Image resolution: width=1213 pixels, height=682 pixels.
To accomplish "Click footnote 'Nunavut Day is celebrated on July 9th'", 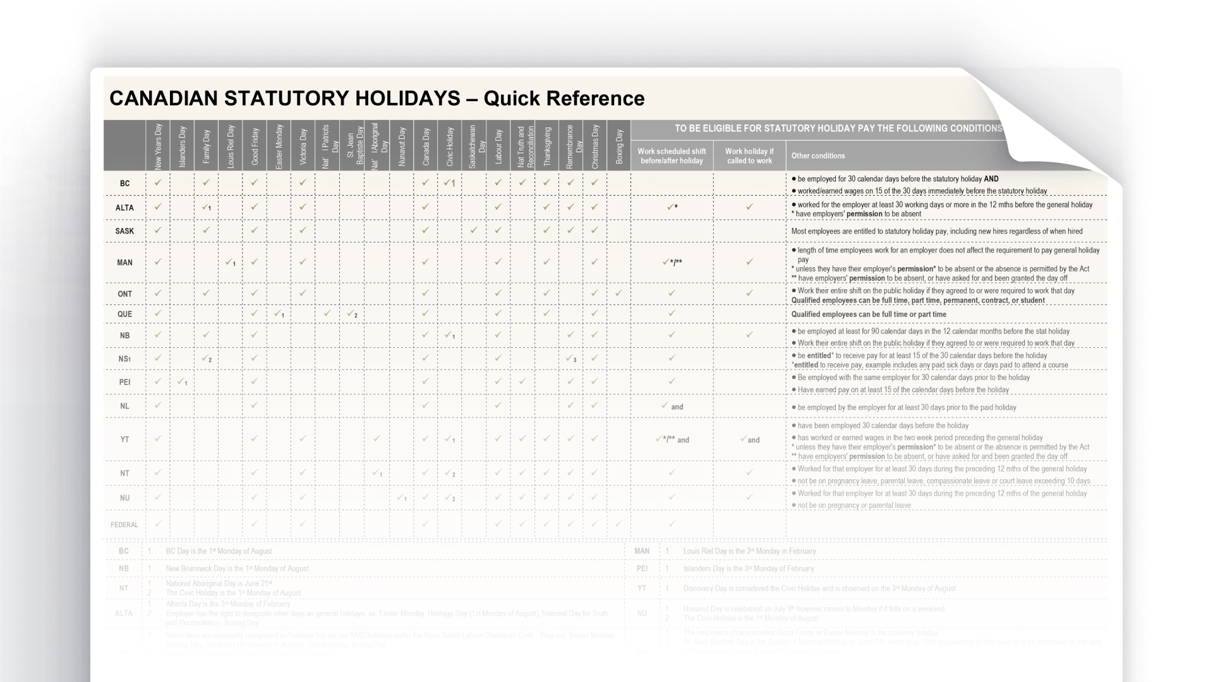I will 814,609.
